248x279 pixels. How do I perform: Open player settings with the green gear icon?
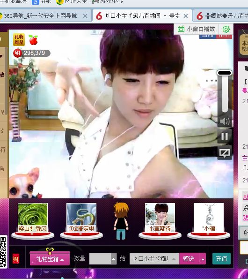[226, 29]
